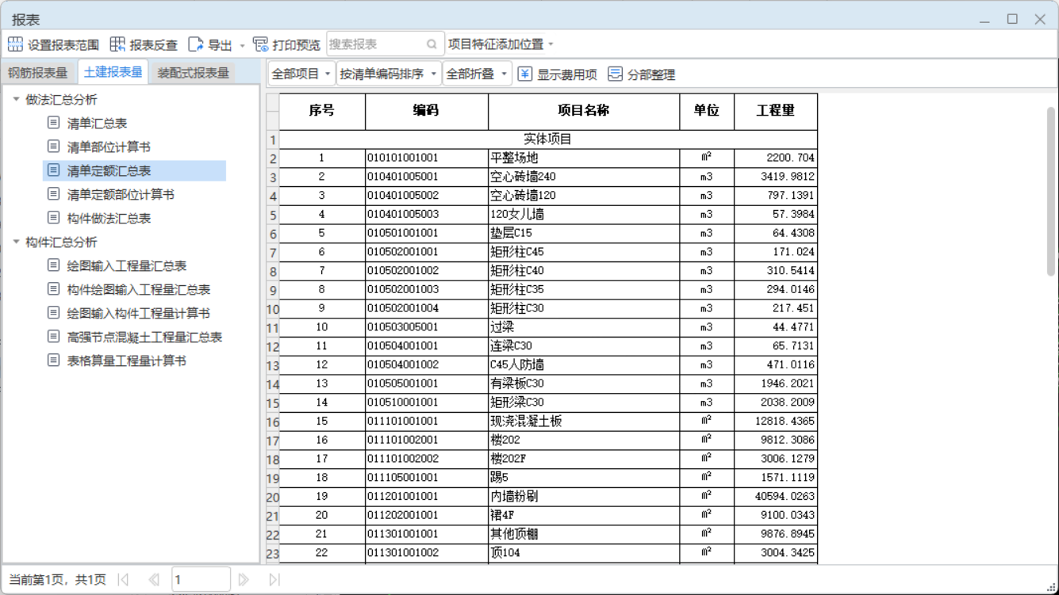Click the 分部整理 icon
This screenshot has width=1059, height=595.
tap(615, 74)
